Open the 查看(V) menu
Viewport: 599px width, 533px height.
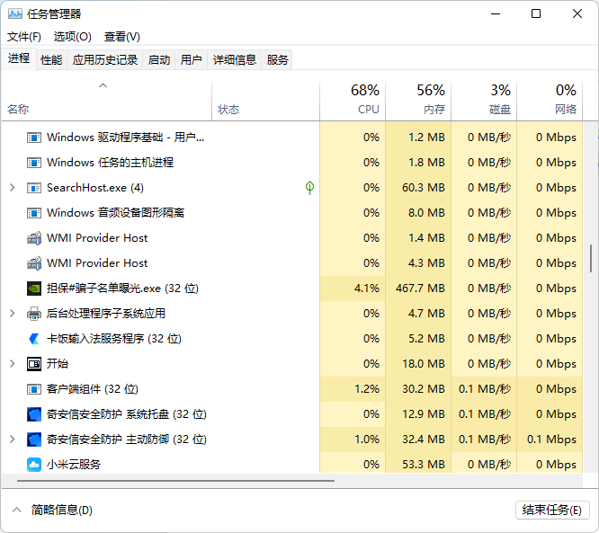pos(121,37)
